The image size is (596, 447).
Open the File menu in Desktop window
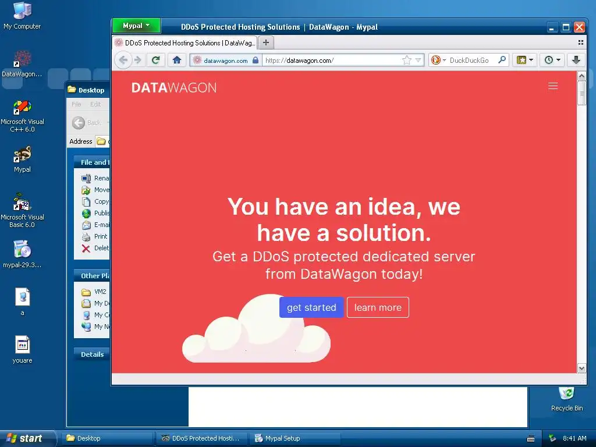click(x=76, y=104)
